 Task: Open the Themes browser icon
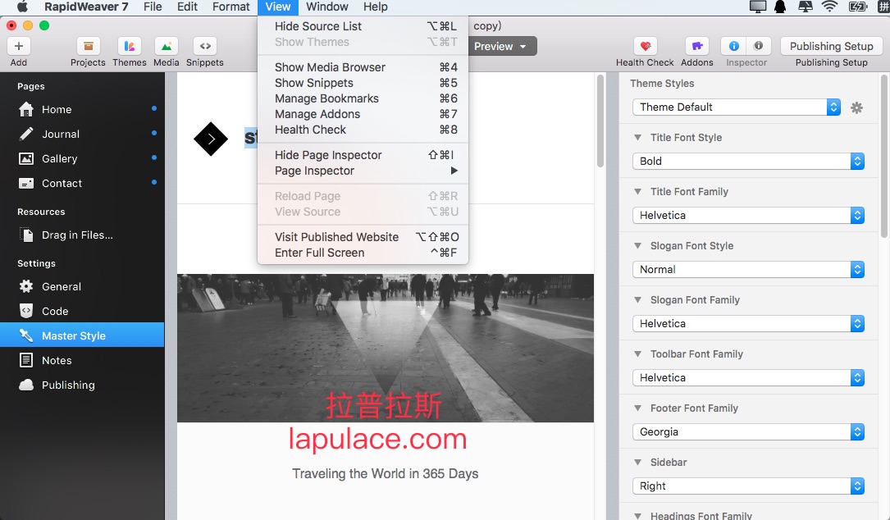[130, 46]
